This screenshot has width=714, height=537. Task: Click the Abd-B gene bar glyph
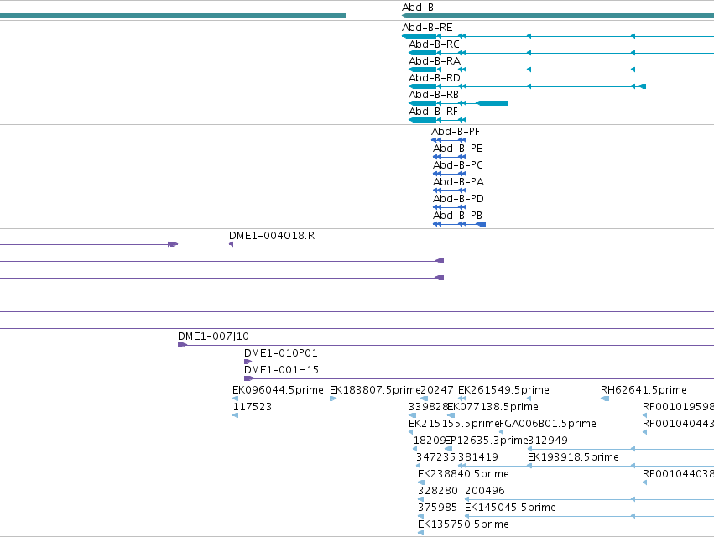558,17
